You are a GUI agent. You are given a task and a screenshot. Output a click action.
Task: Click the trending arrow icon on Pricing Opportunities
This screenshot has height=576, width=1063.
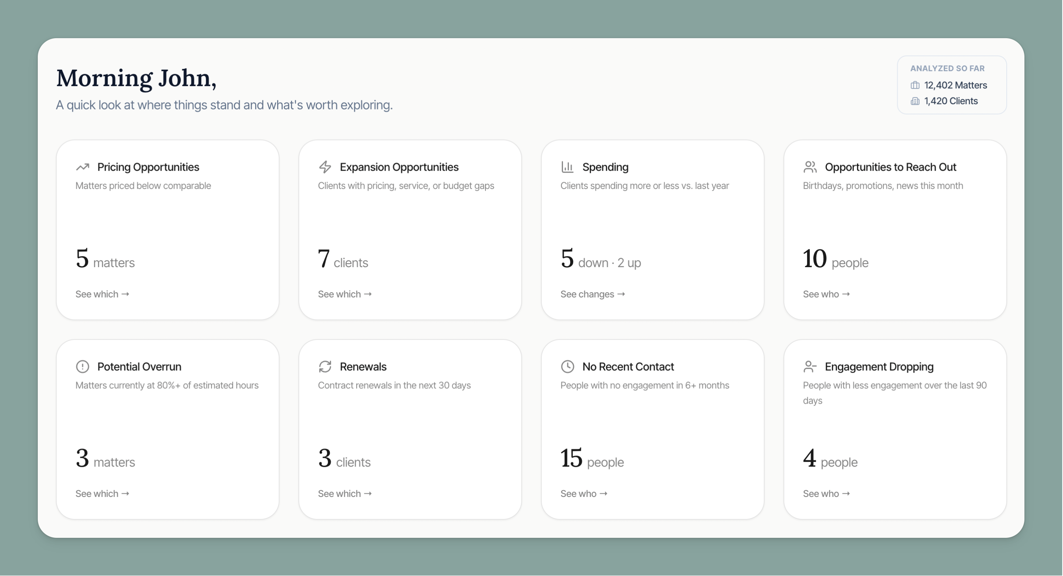(83, 166)
